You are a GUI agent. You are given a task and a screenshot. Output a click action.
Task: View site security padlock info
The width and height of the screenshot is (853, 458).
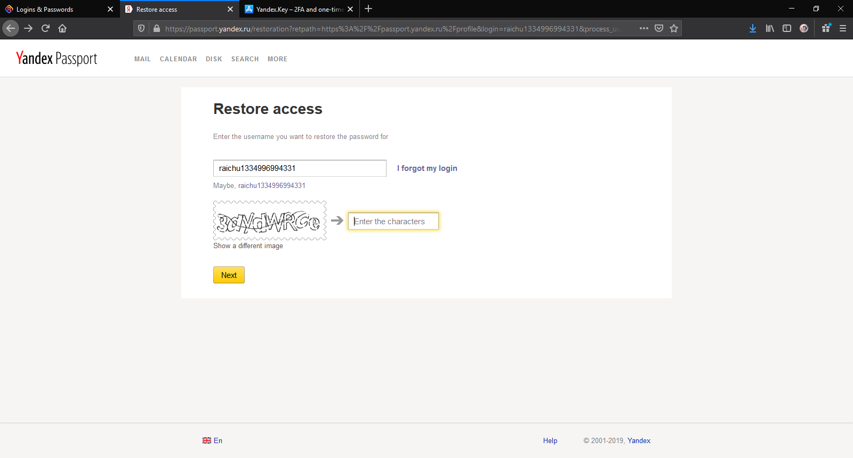(x=157, y=28)
